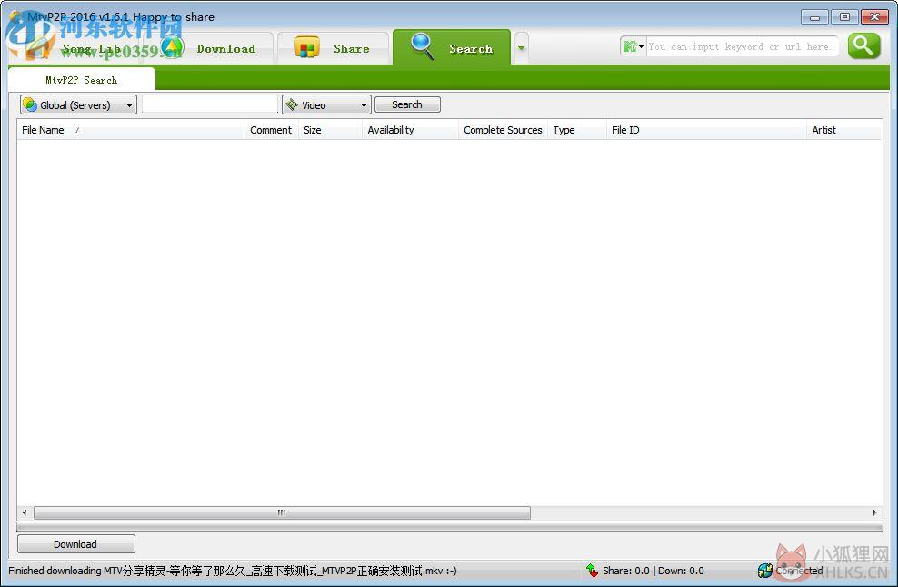This screenshot has height=587, width=898.
Task: Sort by Complete Sources column
Action: point(503,130)
